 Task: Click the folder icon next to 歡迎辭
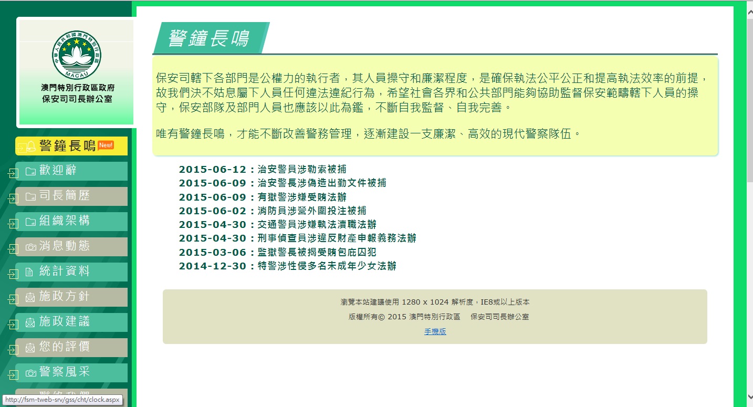click(x=31, y=171)
